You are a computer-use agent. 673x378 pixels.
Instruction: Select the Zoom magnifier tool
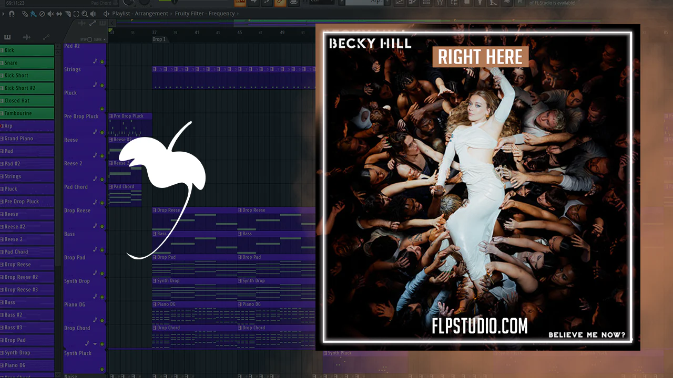coord(85,14)
